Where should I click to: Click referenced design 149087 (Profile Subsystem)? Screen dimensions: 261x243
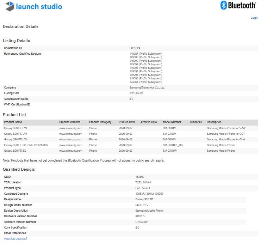[x=146, y=54]
